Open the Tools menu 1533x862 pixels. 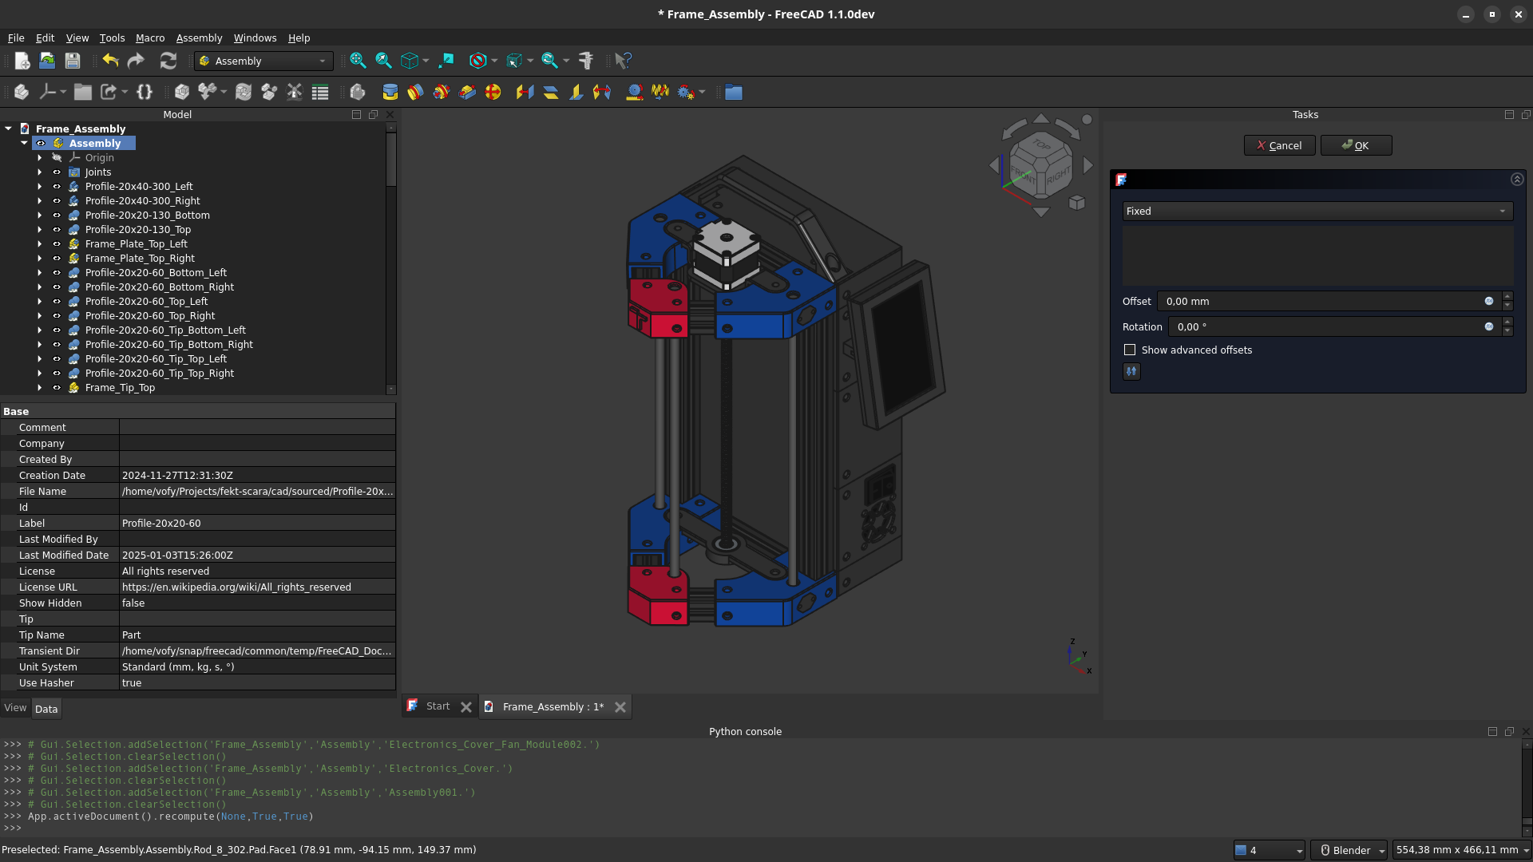(112, 38)
